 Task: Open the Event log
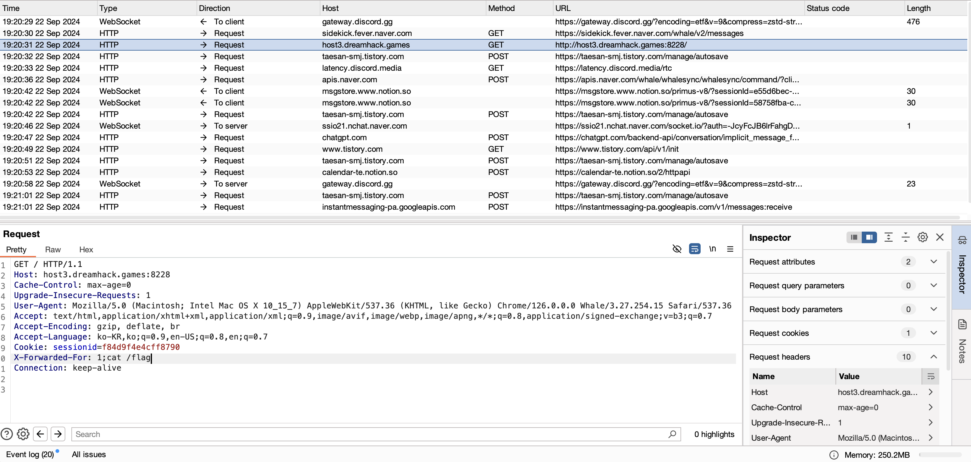pyautogui.click(x=30, y=454)
